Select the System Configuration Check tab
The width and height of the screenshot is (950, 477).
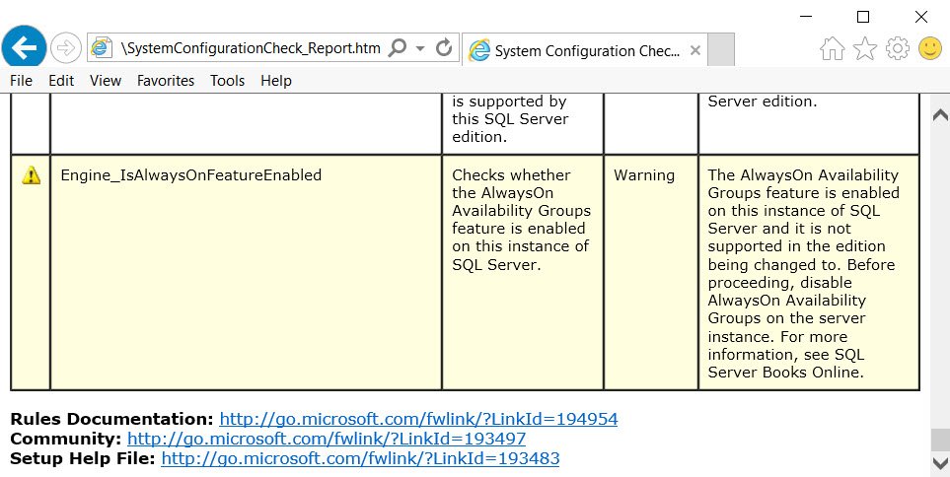tap(585, 51)
